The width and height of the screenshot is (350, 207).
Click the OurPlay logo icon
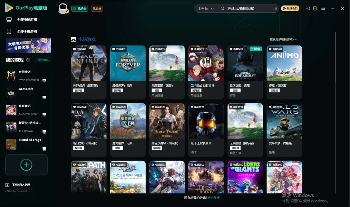[9, 8]
